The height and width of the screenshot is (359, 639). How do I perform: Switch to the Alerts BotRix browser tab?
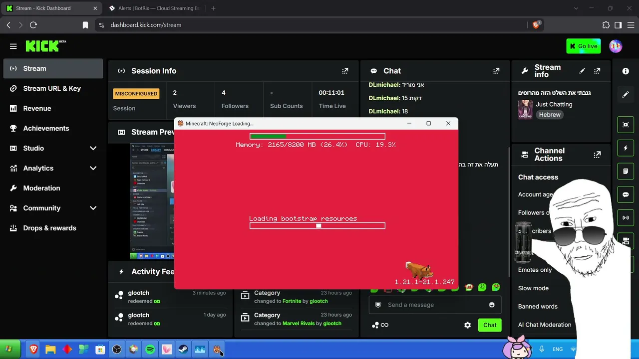[x=154, y=8]
